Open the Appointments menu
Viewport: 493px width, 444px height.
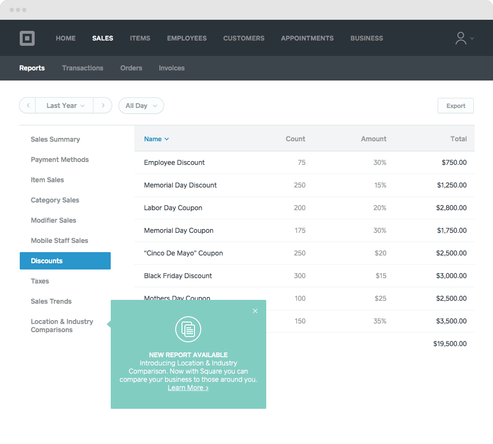(307, 38)
